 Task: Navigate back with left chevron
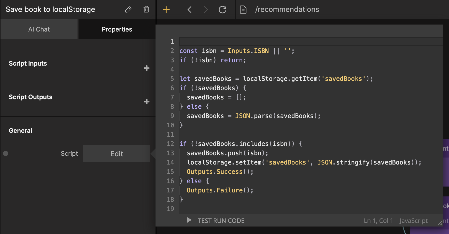pos(190,10)
